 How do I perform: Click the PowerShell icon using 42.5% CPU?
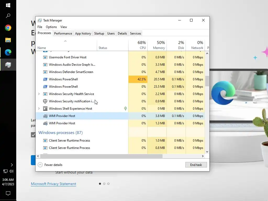tap(45, 79)
